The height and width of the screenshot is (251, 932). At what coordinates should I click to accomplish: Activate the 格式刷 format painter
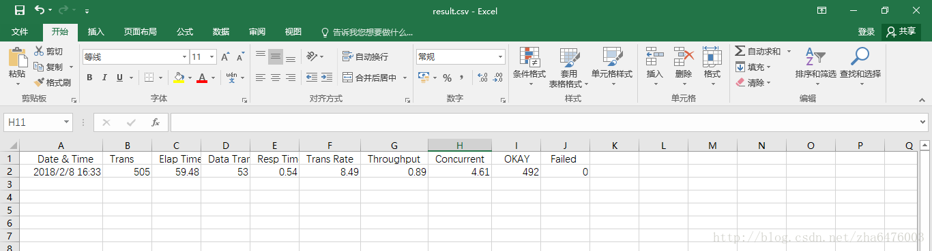click(52, 82)
